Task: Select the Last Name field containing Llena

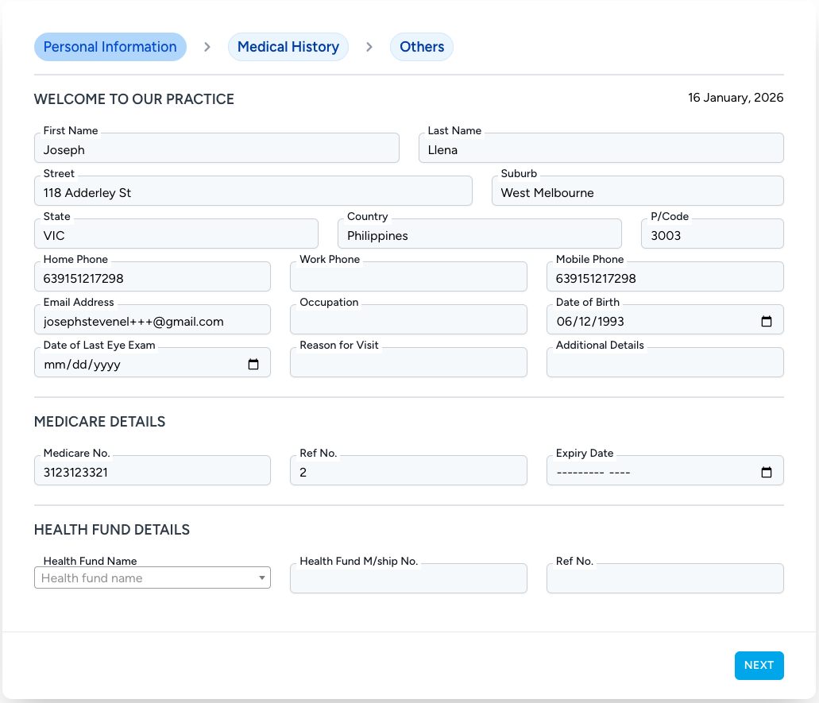Action: [x=601, y=150]
